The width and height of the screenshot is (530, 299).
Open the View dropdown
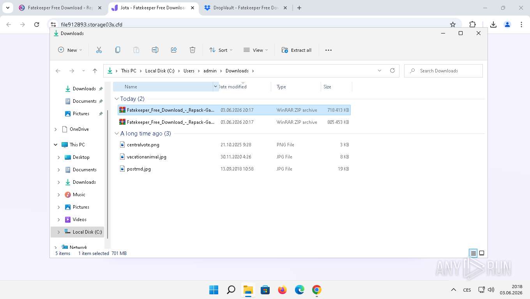tap(256, 50)
